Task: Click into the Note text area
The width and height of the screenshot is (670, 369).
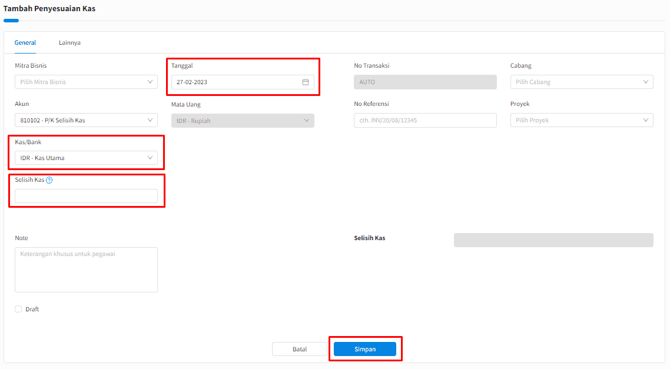Action: pos(86,270)
